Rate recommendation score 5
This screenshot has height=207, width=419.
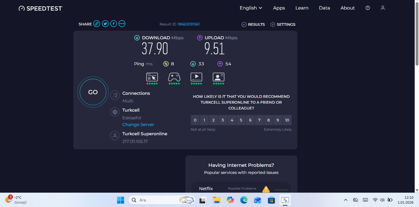pos(241,120)
